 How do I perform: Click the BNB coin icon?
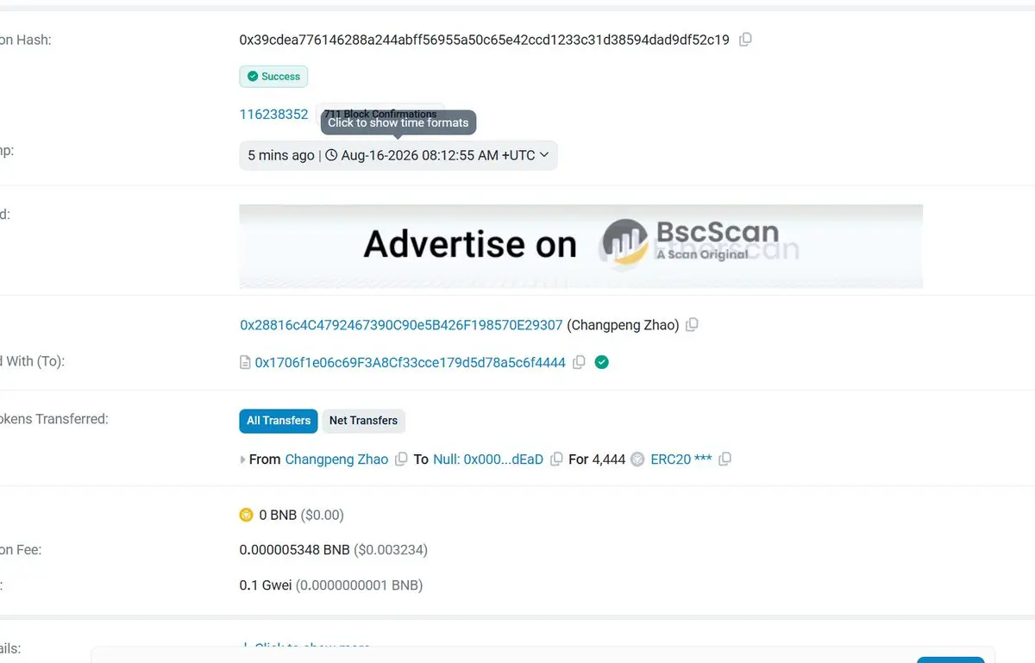pos(247,515)
